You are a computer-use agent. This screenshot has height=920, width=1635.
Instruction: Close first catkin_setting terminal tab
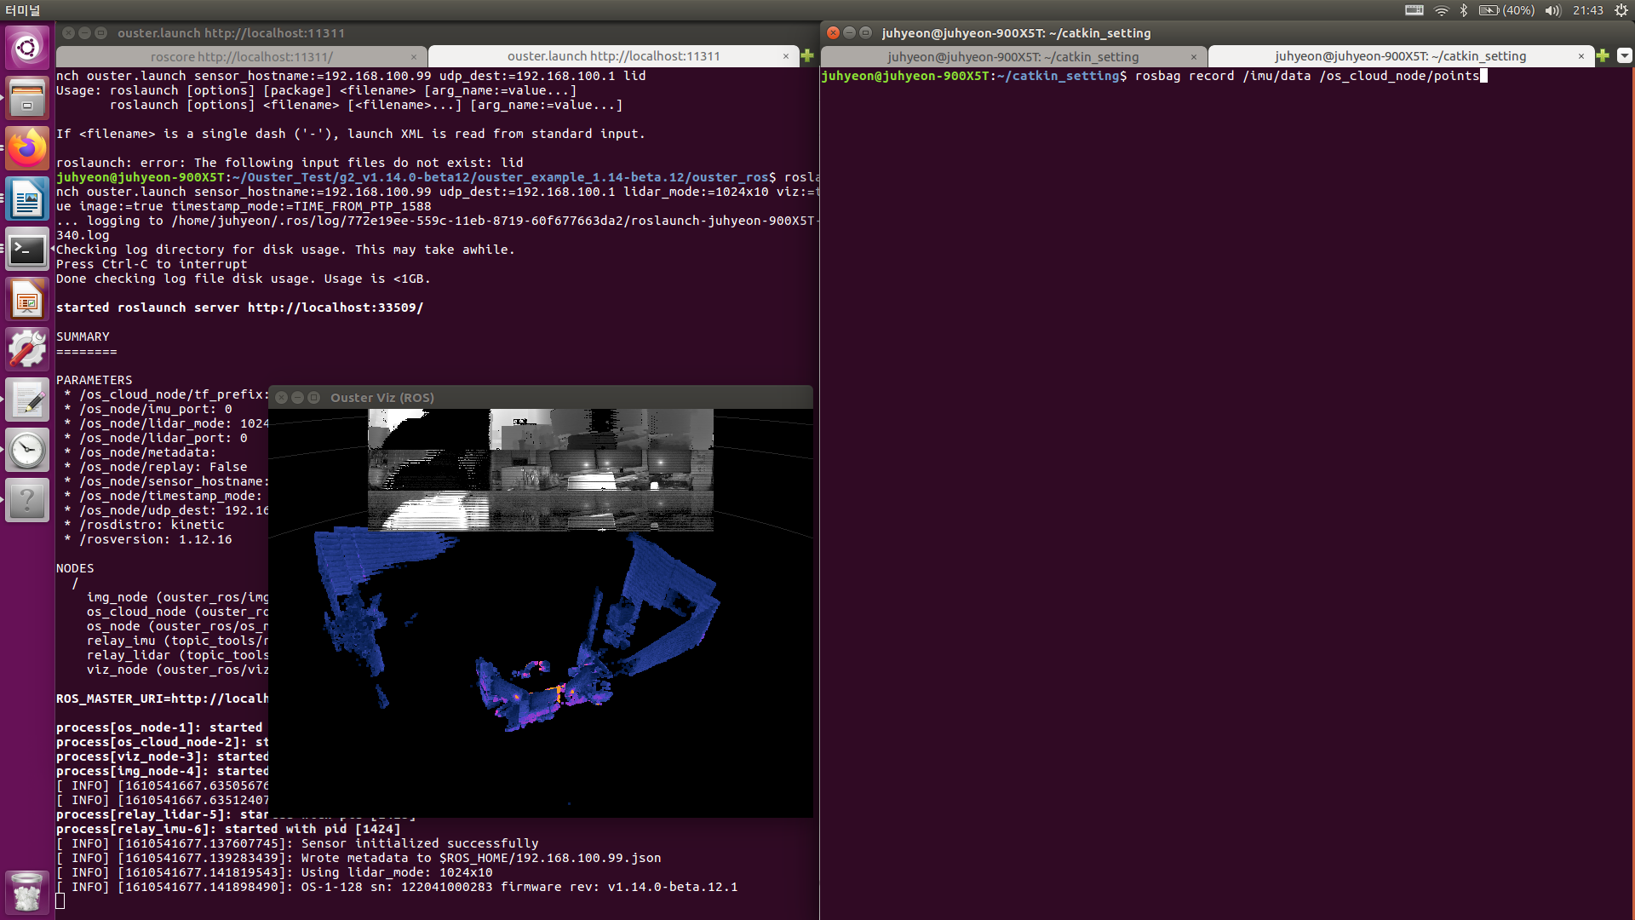click(x=1194, y=57)
